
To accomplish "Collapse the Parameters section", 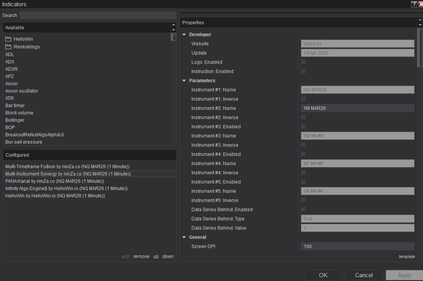I will pyautogui.click(x=184, y=81).
